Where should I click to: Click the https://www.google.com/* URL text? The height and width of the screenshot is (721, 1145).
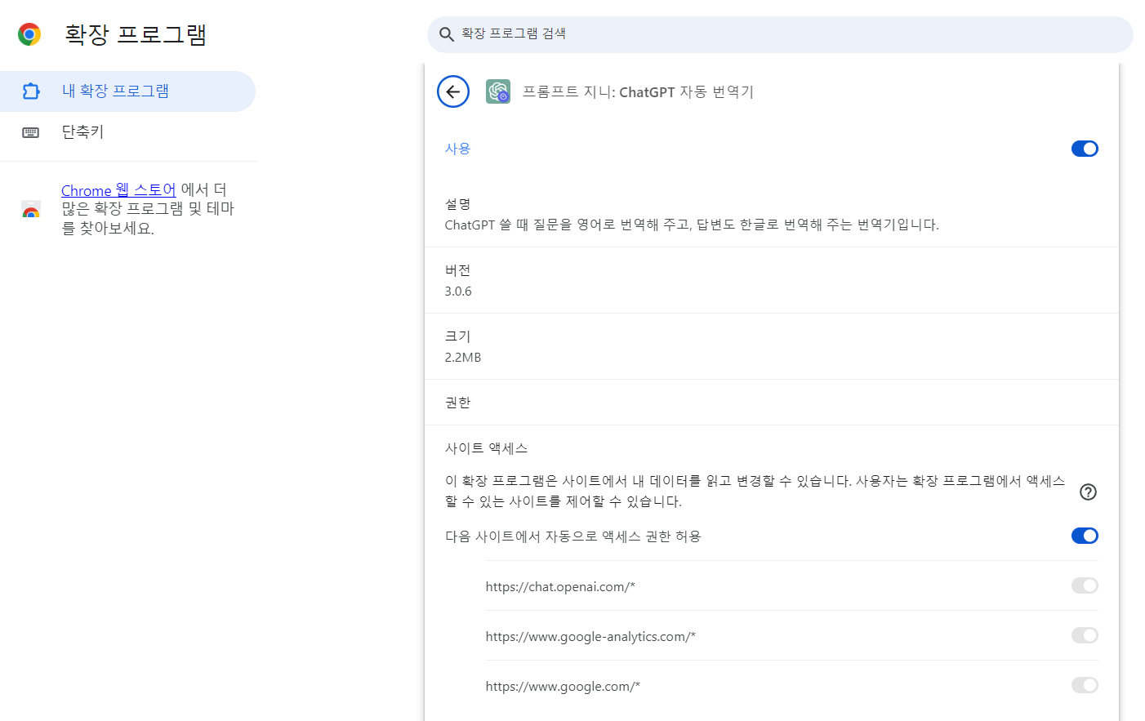pyautogui.click(x=563, y=687)
